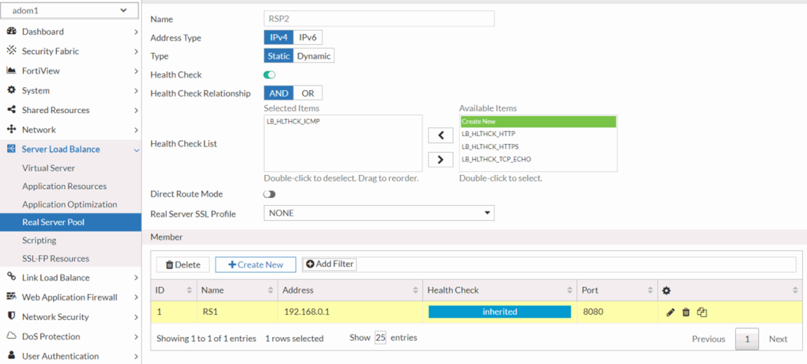Viewport: 807px width, 364px height.
Task: Edit RS1 member with the pencil icon
Action: 670,312
